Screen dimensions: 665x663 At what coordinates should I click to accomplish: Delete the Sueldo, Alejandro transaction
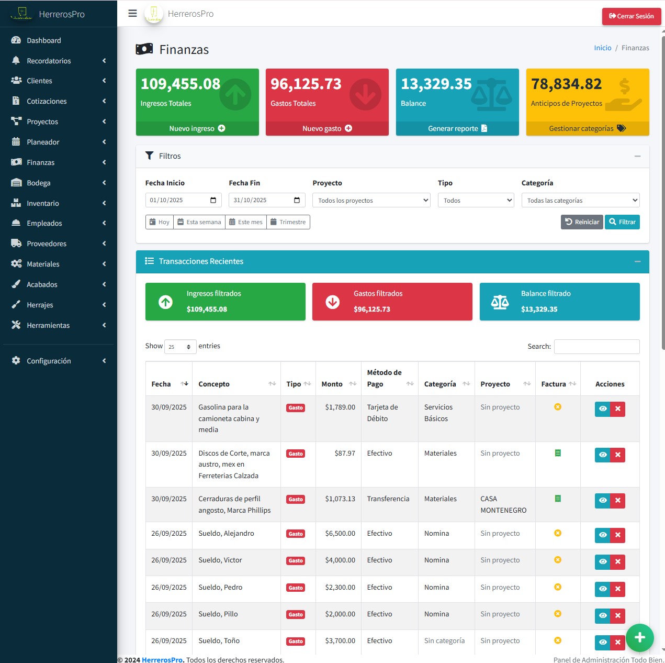617,535
